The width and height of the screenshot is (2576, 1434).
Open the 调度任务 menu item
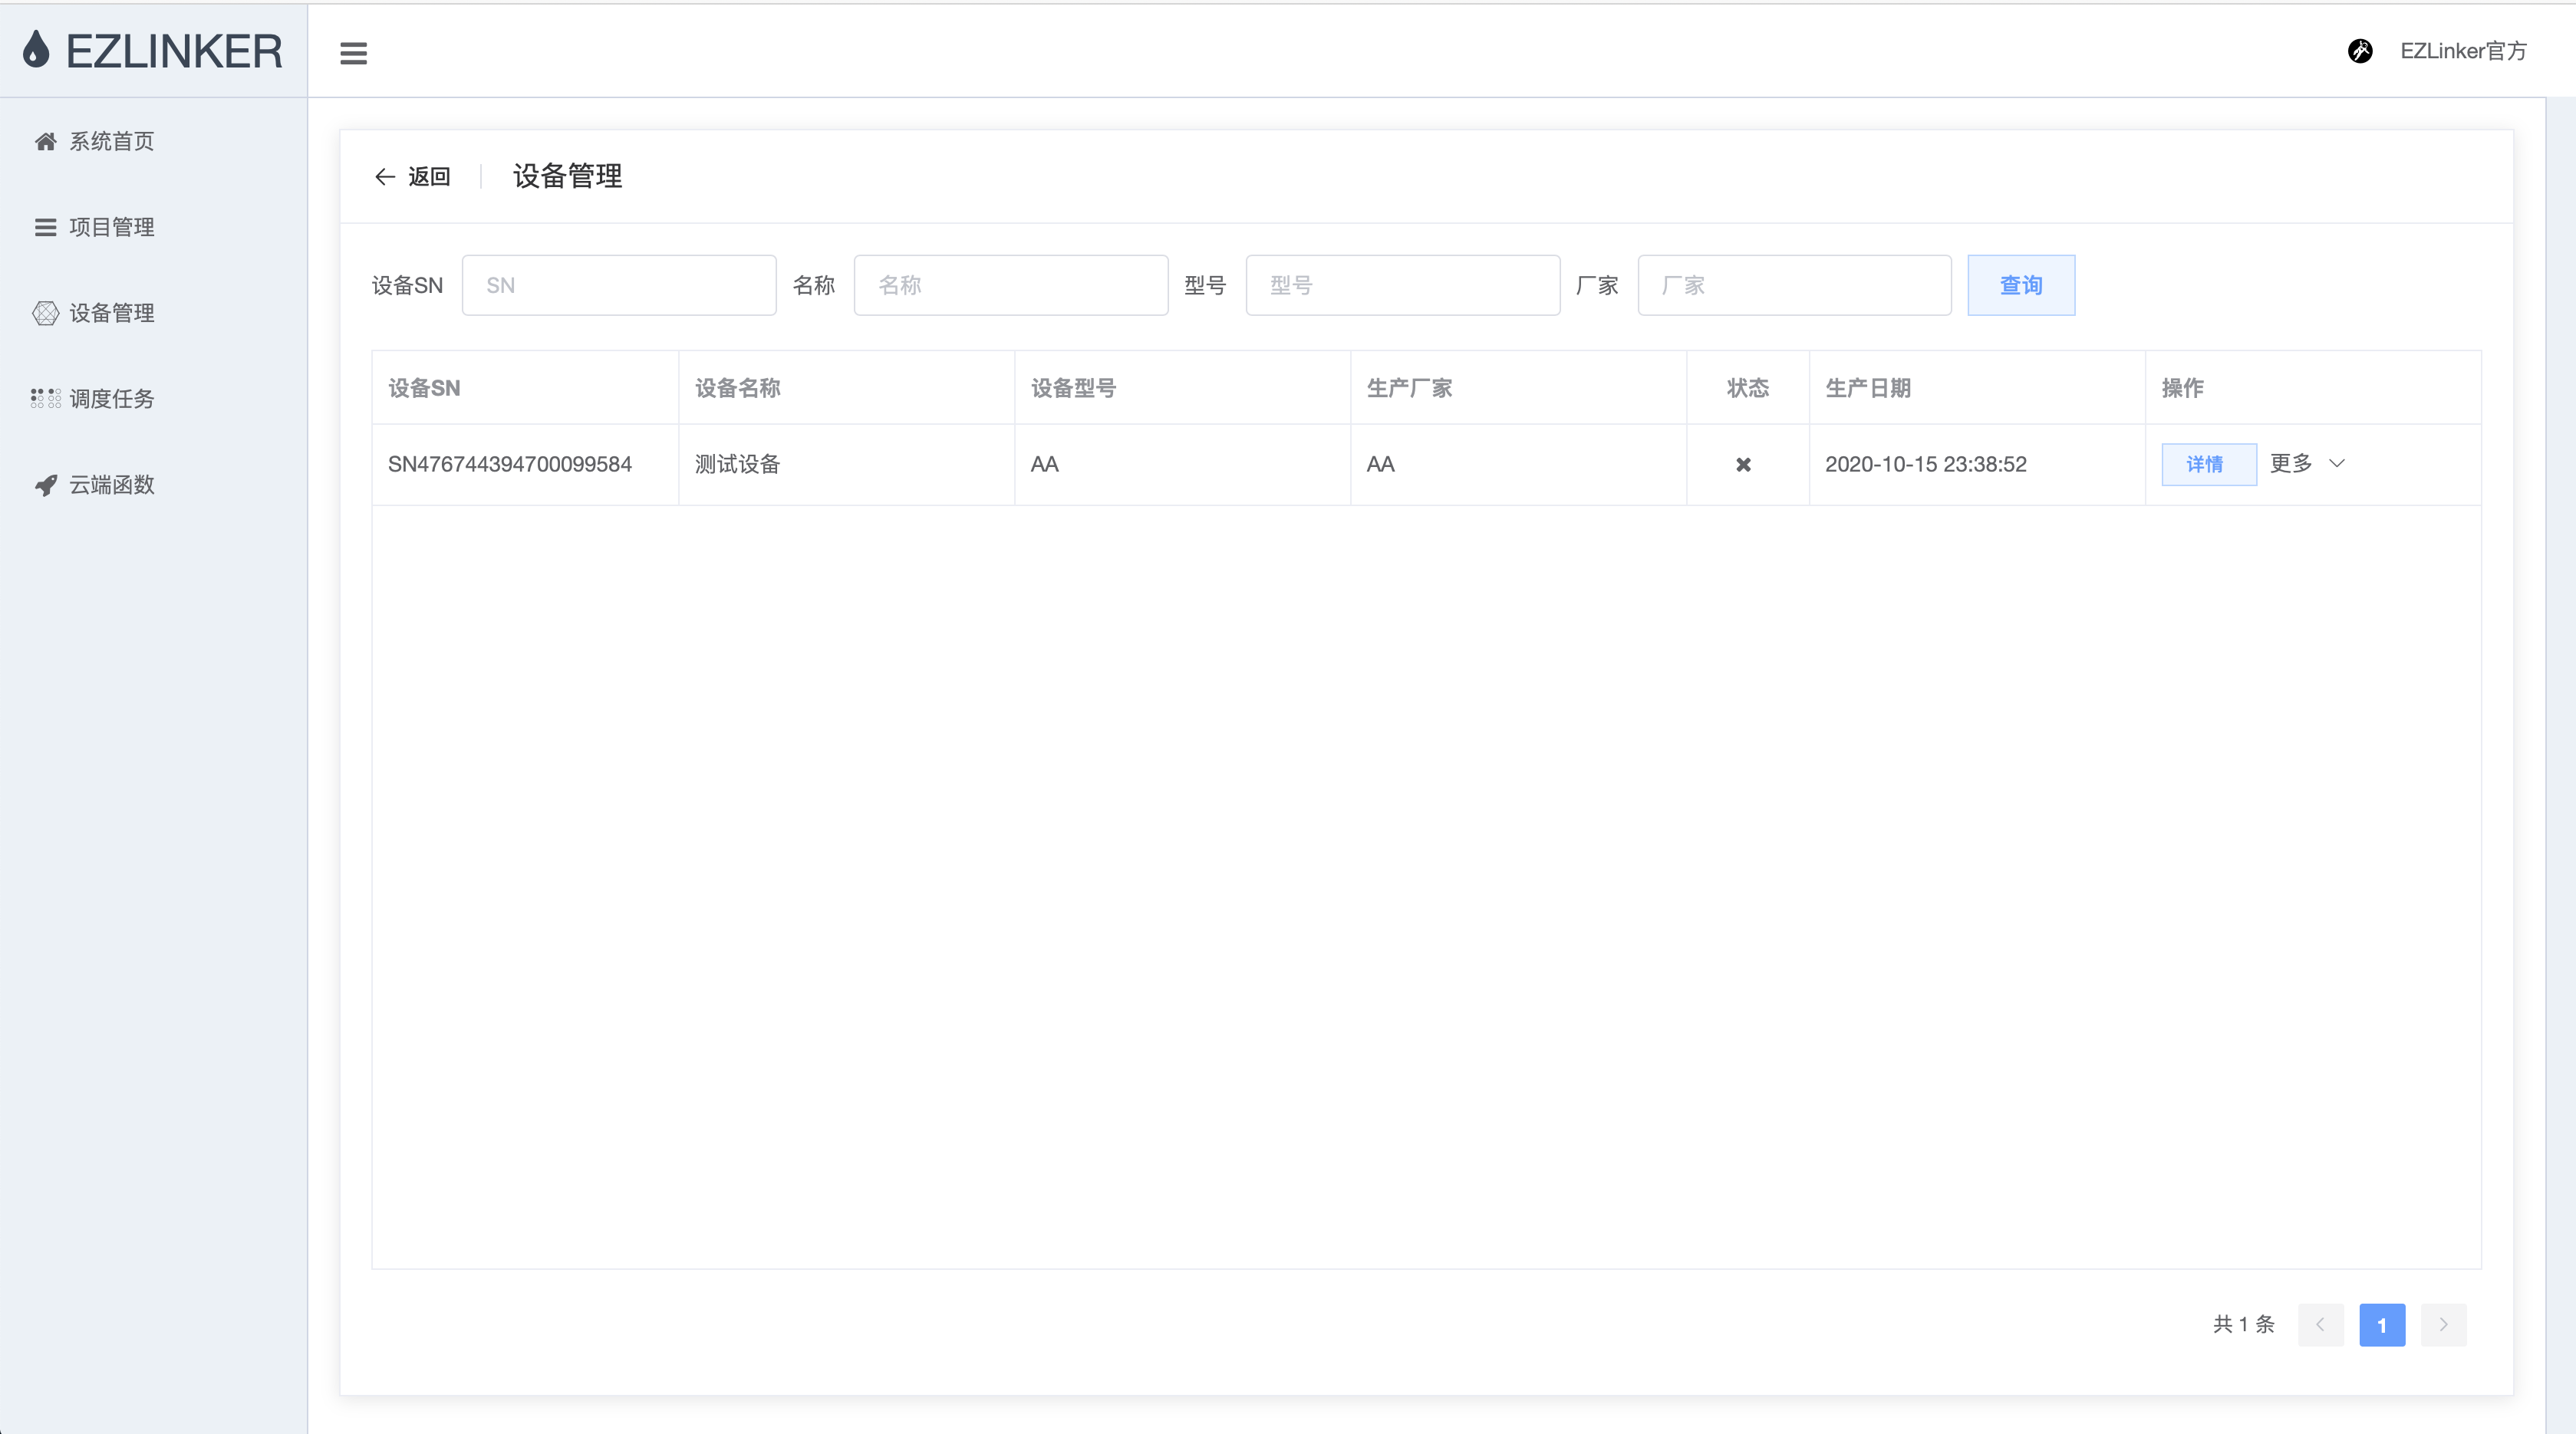111,399
